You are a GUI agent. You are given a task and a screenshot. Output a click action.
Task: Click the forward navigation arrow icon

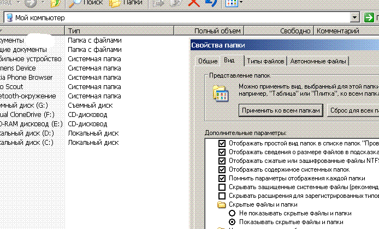click(31, 3)
